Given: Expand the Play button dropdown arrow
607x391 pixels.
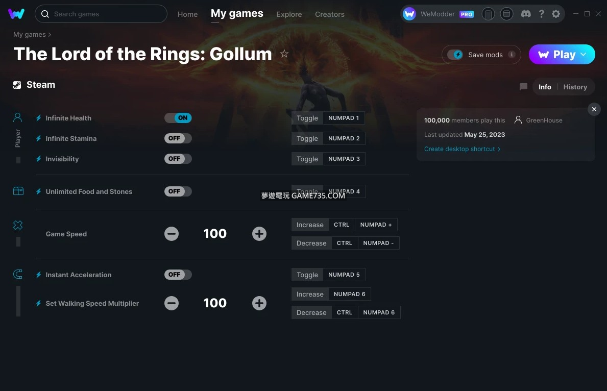Looking at the screenshot, I should (584, 55).
